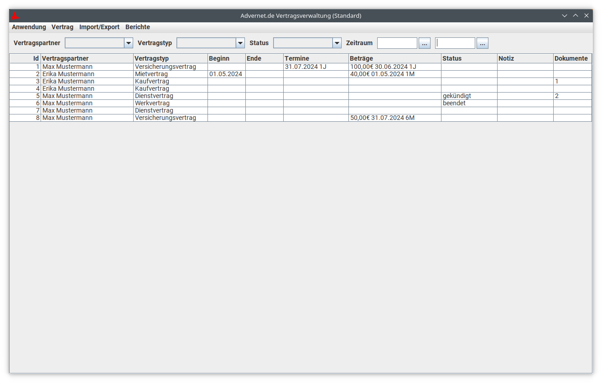Click the beendet status cell
Viewport: 602px width, 383px height.
coord(469,103)
